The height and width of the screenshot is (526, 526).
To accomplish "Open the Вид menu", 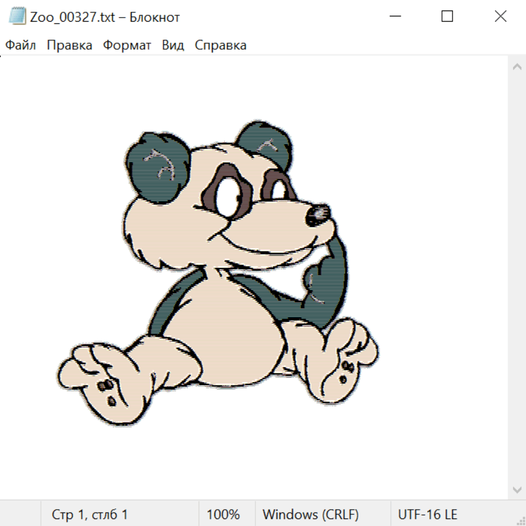I will (173, 46).
